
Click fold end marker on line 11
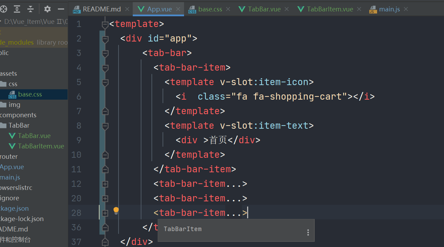point(105,170)
